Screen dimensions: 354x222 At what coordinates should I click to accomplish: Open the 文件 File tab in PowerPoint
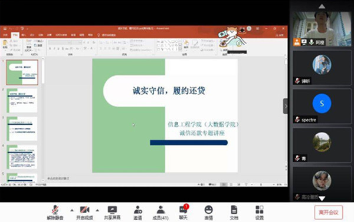(x=5, y=35)
